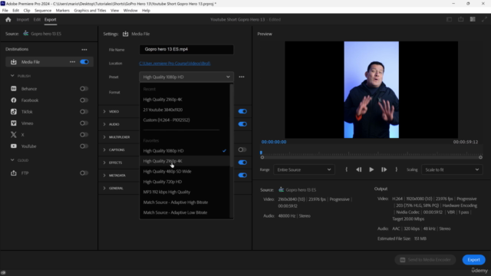Enable the Vimeo publish toggle
The height and width of the screenshot is (276, 491).
pos(84,123)
